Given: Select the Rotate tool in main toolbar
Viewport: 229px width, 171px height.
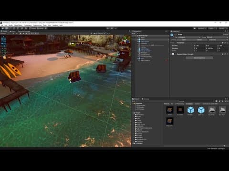Looking at the screenshot, I should tap(10, 28).
